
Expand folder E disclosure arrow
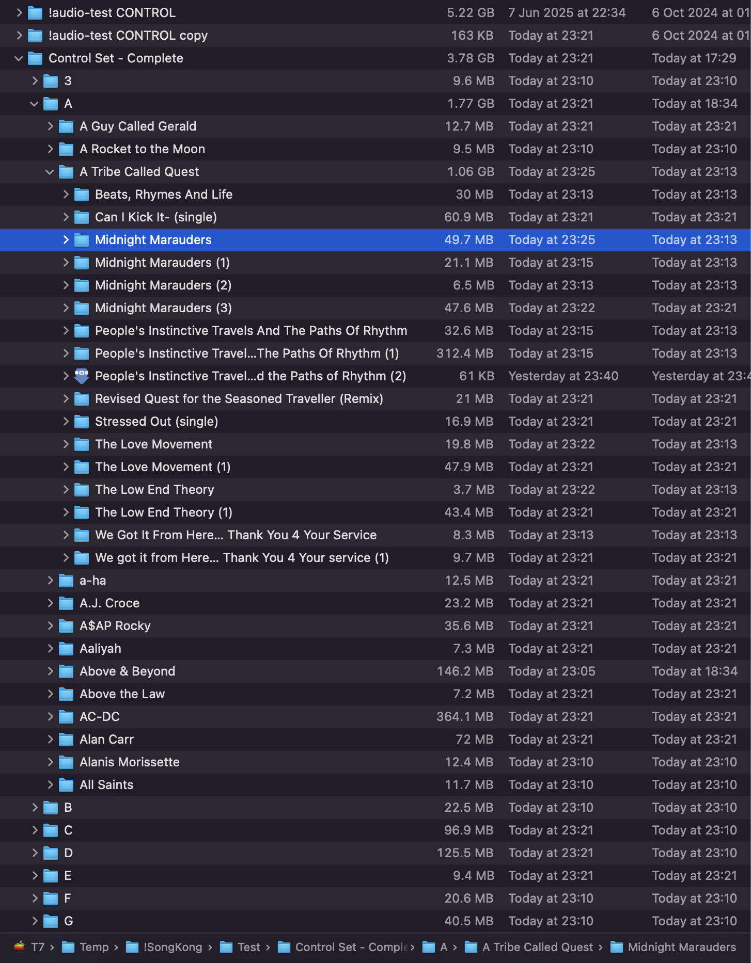tap(35, 876)
